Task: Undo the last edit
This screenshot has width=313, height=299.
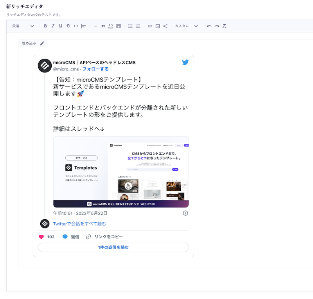Action: coord(209,26)
